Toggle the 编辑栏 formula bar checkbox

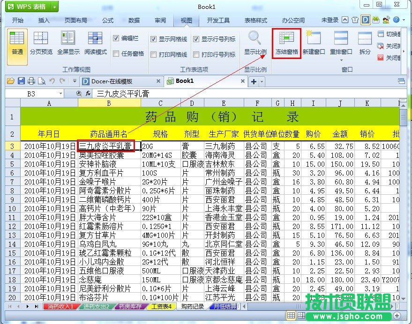pos(116,39)
